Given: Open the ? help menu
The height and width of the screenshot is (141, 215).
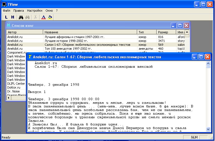Looking at the screenshot, I should pos(57,11).
